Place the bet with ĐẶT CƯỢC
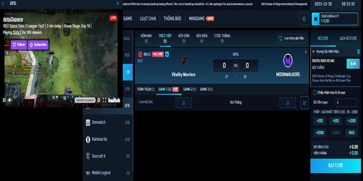363x181 pixels. click(x=336, y=166)
